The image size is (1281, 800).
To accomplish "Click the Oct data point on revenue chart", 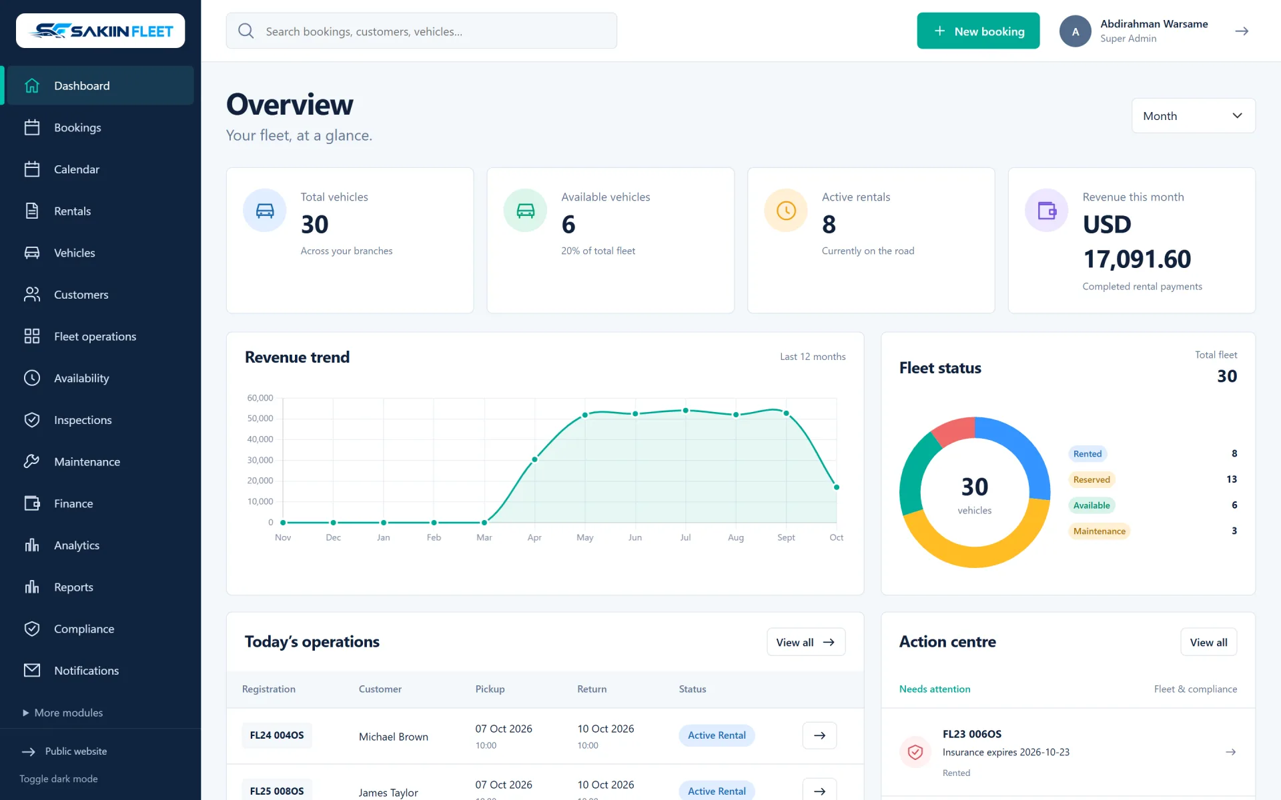I will tap(837, 487).
